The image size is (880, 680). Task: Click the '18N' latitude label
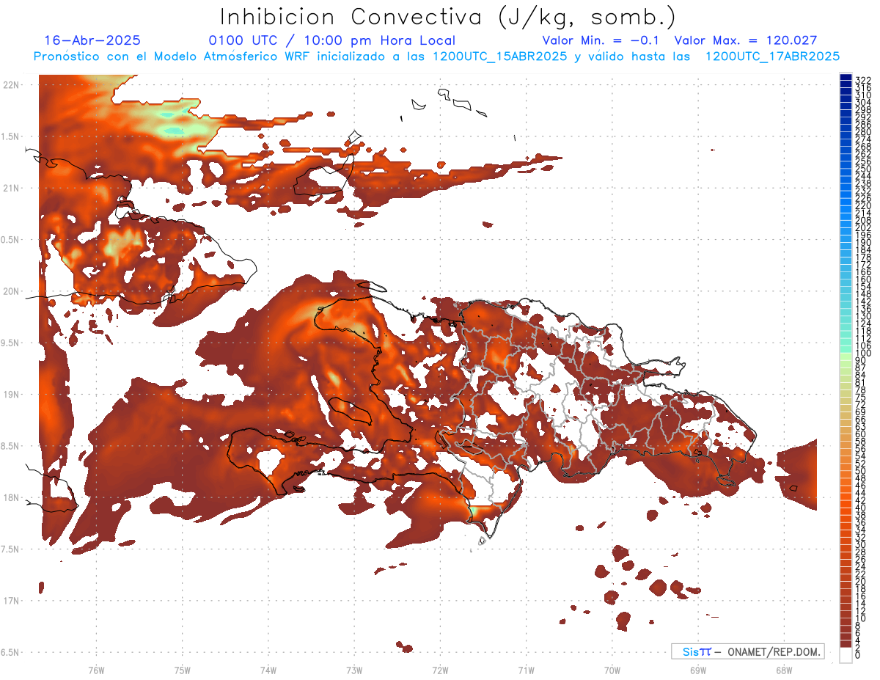tap(12, 498)
